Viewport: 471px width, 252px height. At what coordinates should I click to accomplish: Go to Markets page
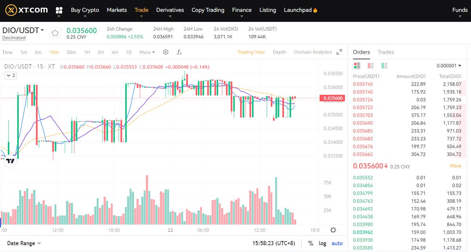pos(117,10)
